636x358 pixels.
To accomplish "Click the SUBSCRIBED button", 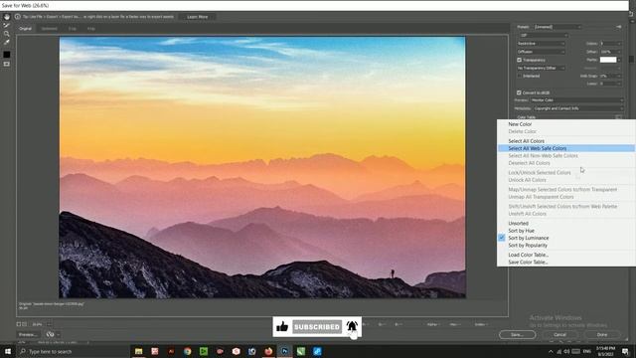I will pos(317,327).
